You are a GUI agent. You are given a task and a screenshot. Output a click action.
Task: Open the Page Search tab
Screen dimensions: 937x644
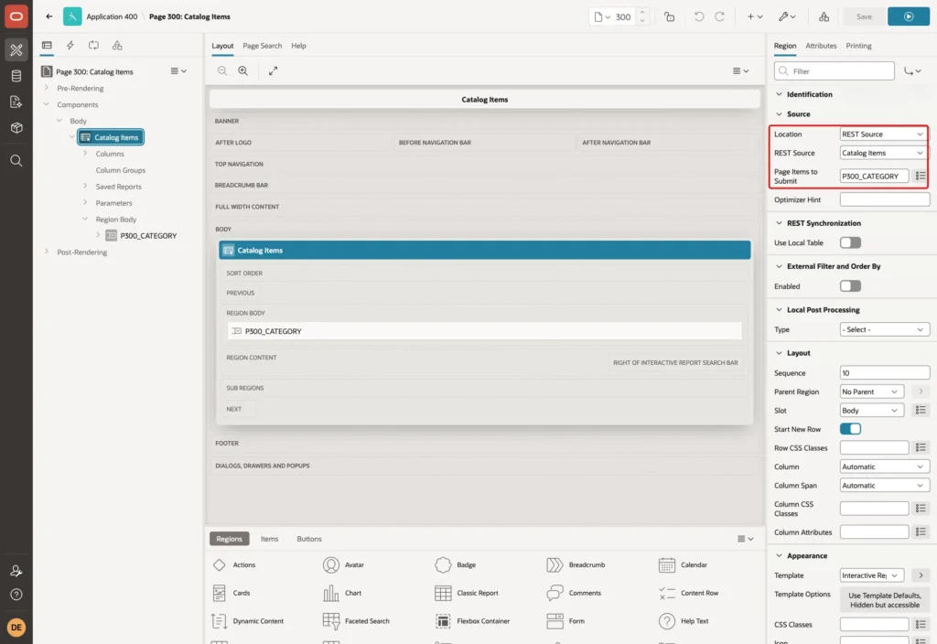pos(262,46)
